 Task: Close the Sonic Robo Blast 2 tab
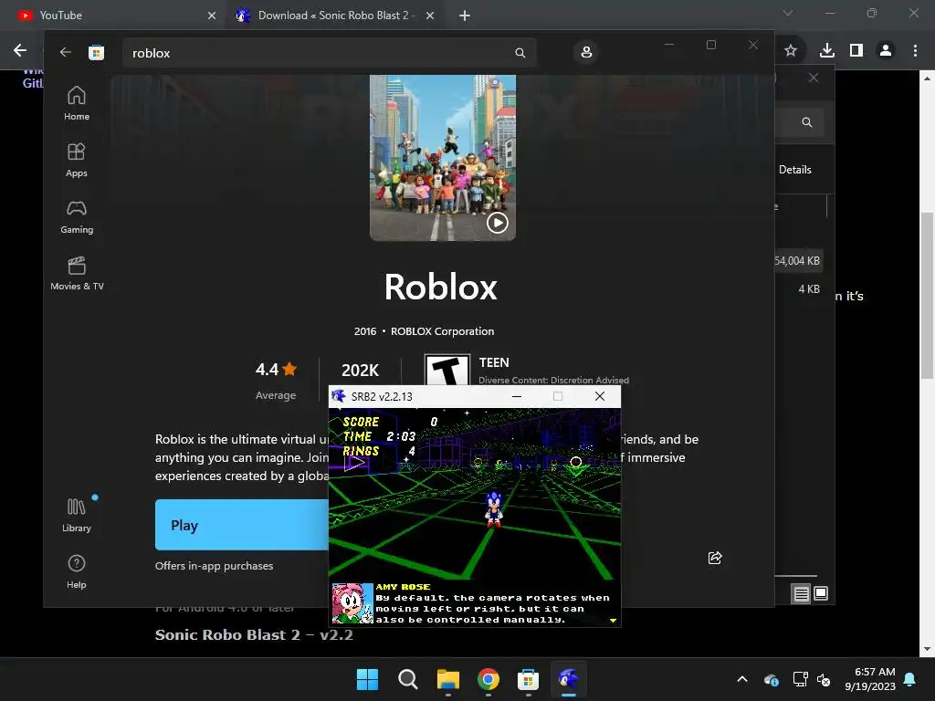[430, 16]
